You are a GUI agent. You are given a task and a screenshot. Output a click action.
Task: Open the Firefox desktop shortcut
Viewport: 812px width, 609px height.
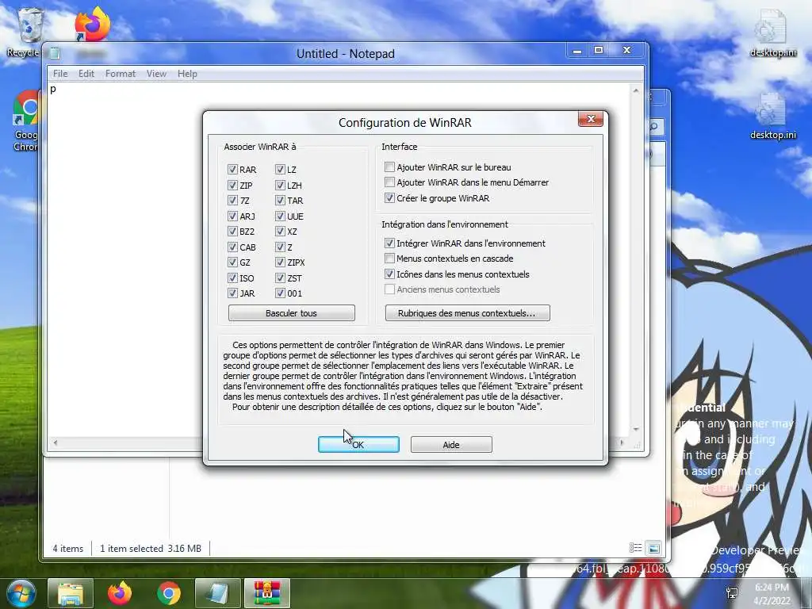point(92,23)
